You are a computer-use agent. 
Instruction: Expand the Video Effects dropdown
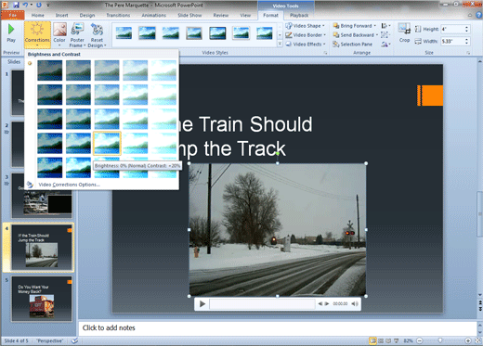(x=306, y=45)
